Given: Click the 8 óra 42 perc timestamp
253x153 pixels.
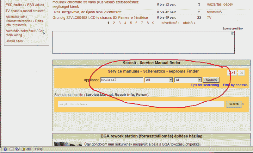Looking at the screenshot, I should point(167,12).
